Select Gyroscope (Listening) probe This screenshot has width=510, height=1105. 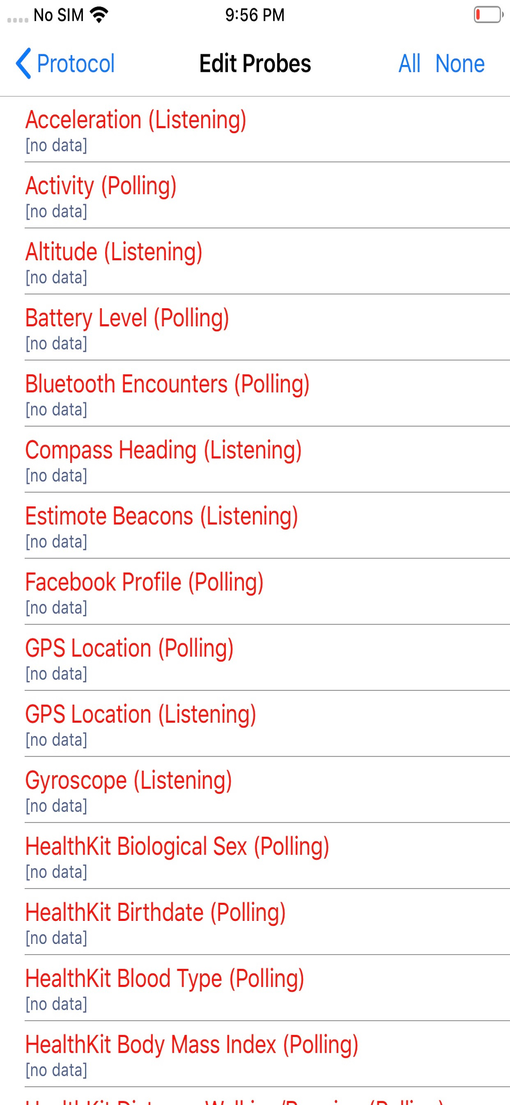[255, 790]
